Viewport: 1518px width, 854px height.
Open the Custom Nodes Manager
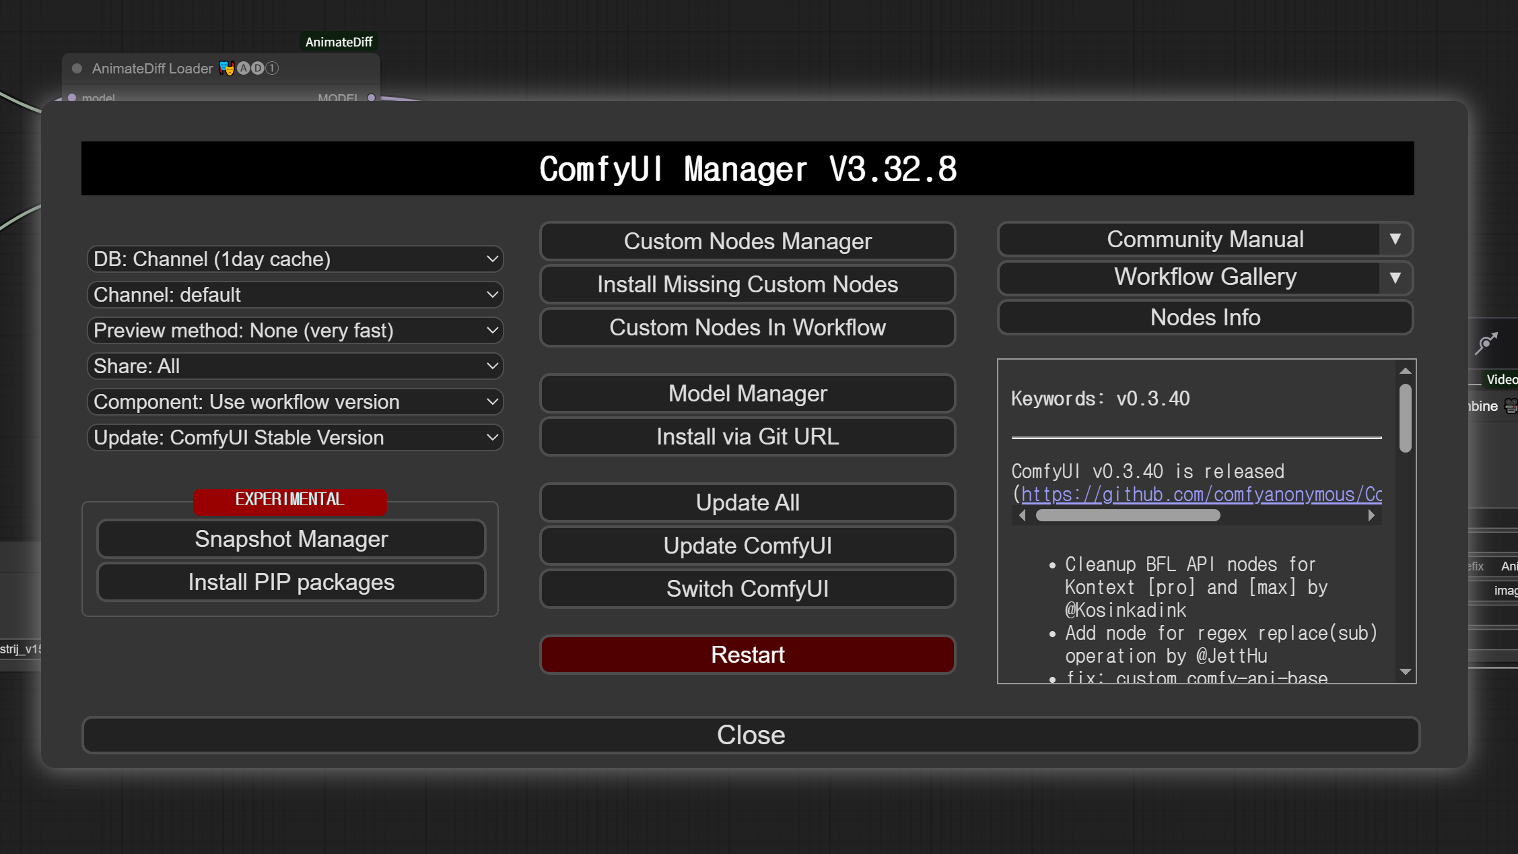pos(747,241)
